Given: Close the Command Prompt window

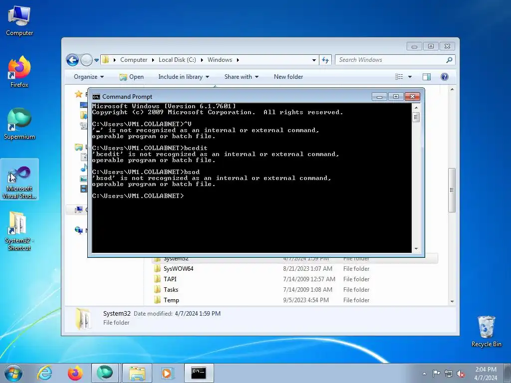Looking at the screenshot, I should click(x=412, y=97).
